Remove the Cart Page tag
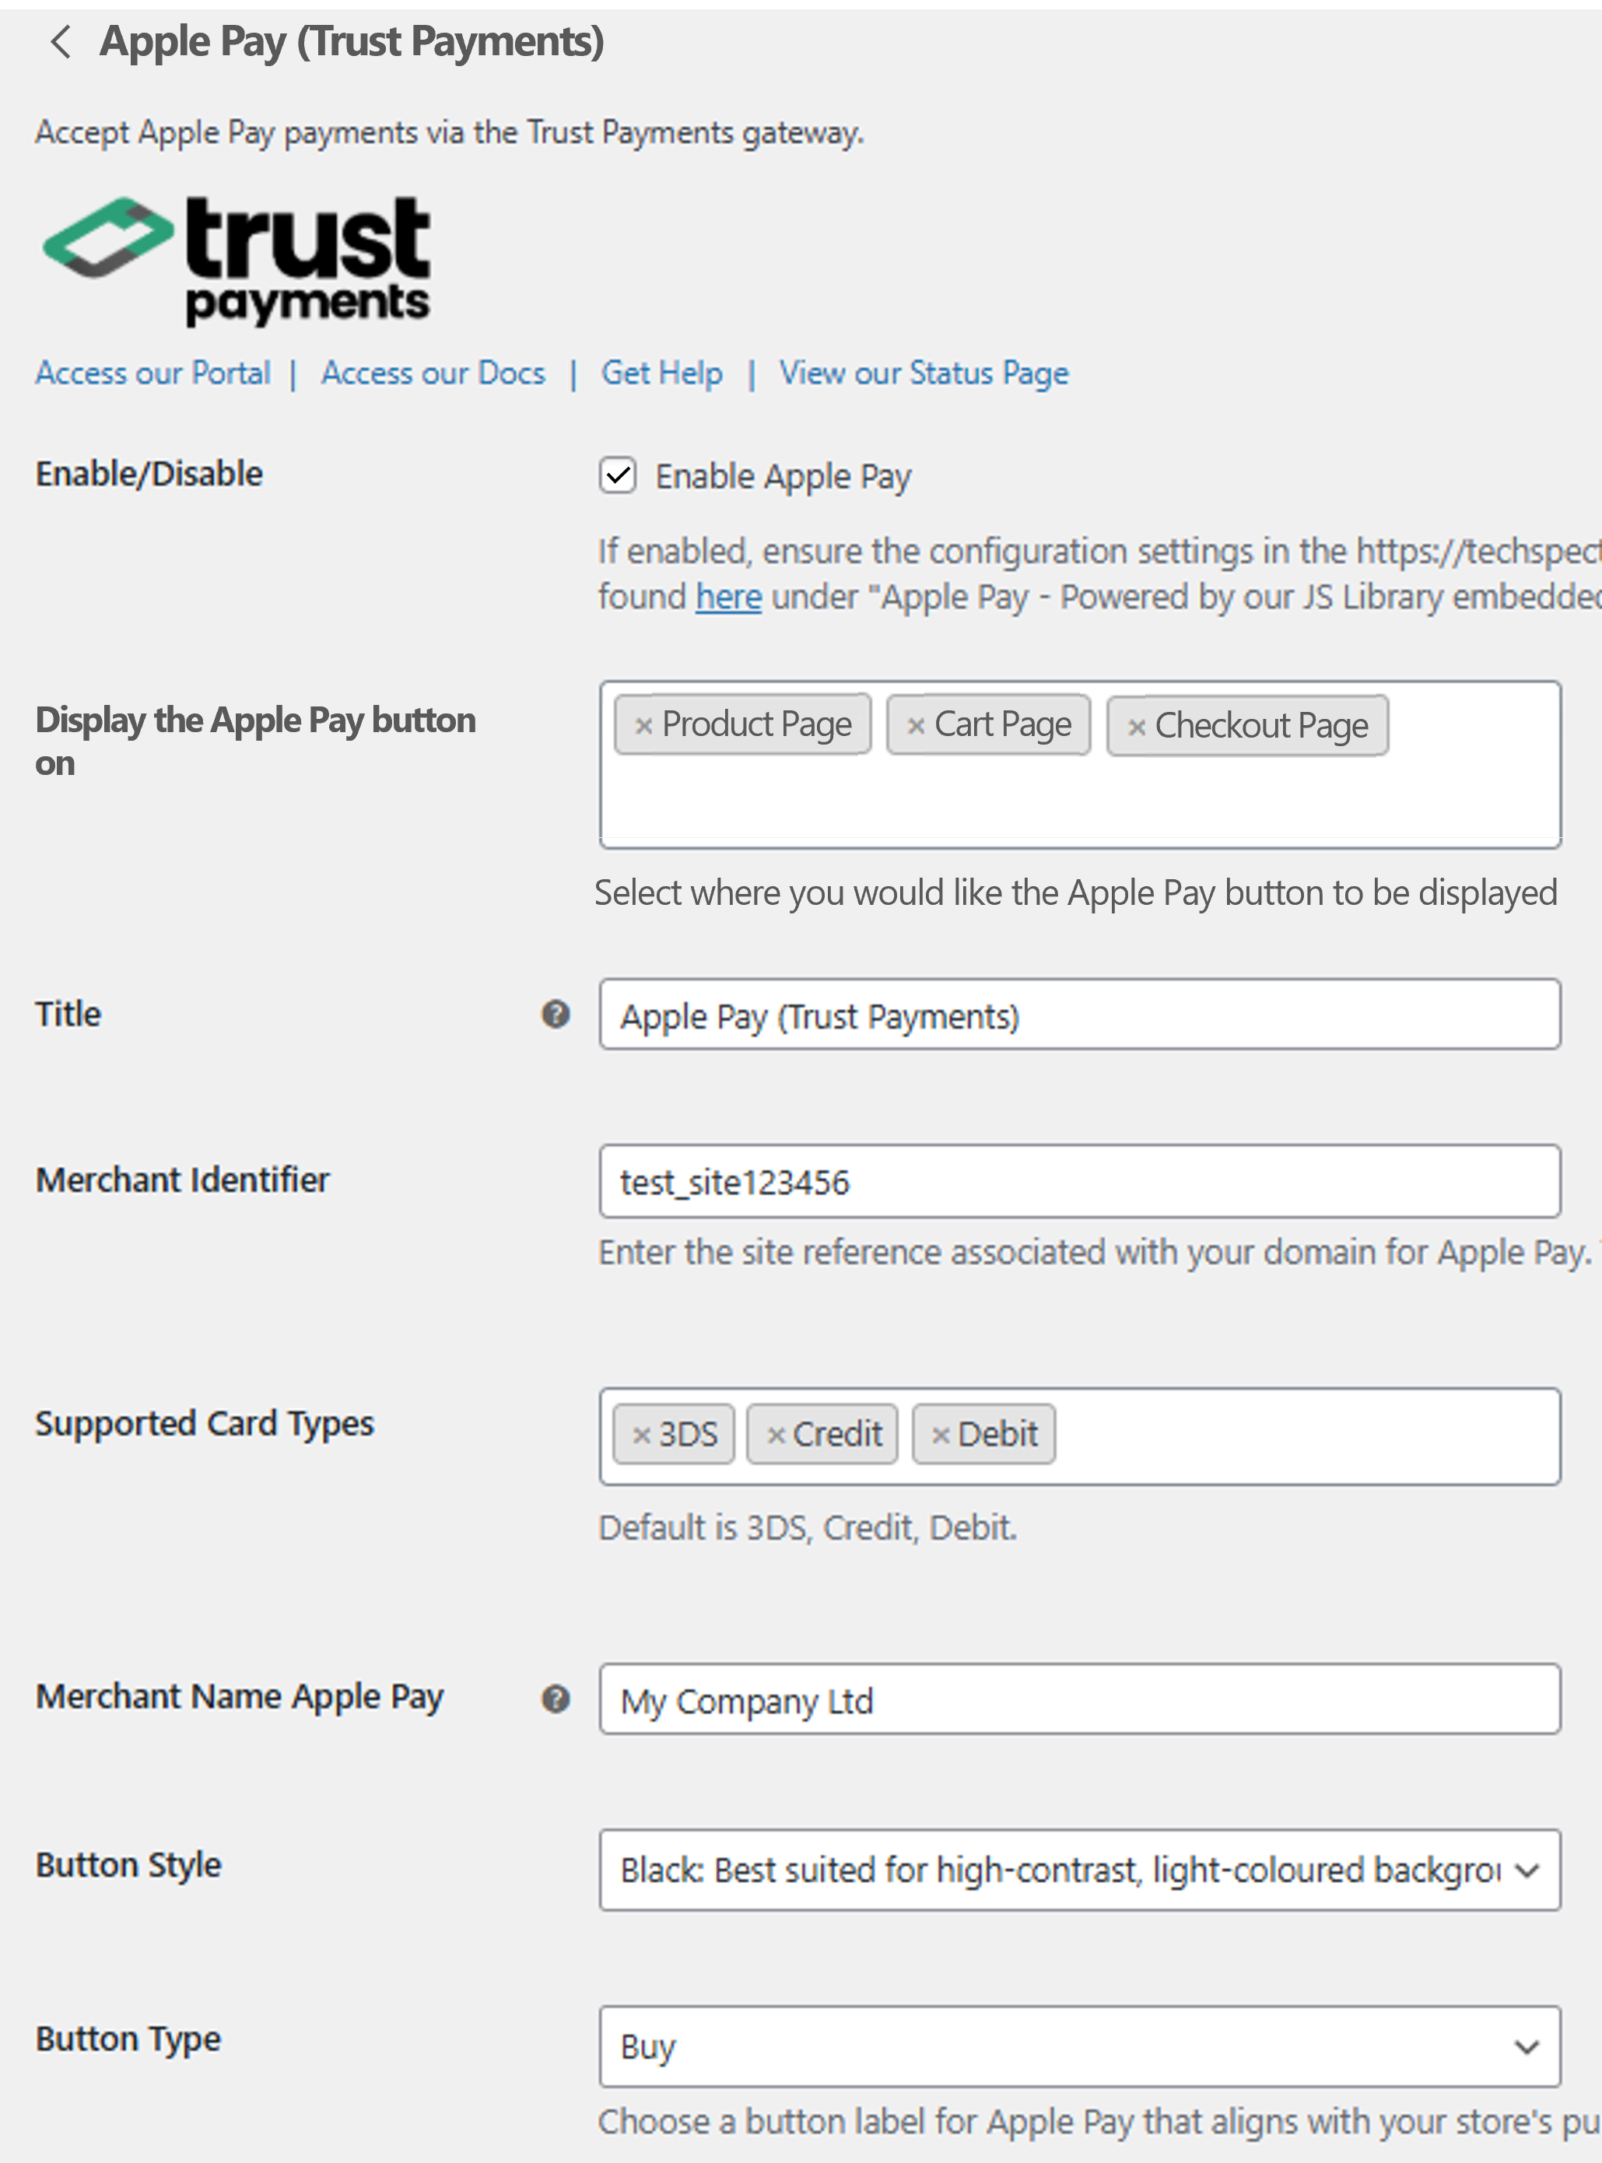 [916, 725]
